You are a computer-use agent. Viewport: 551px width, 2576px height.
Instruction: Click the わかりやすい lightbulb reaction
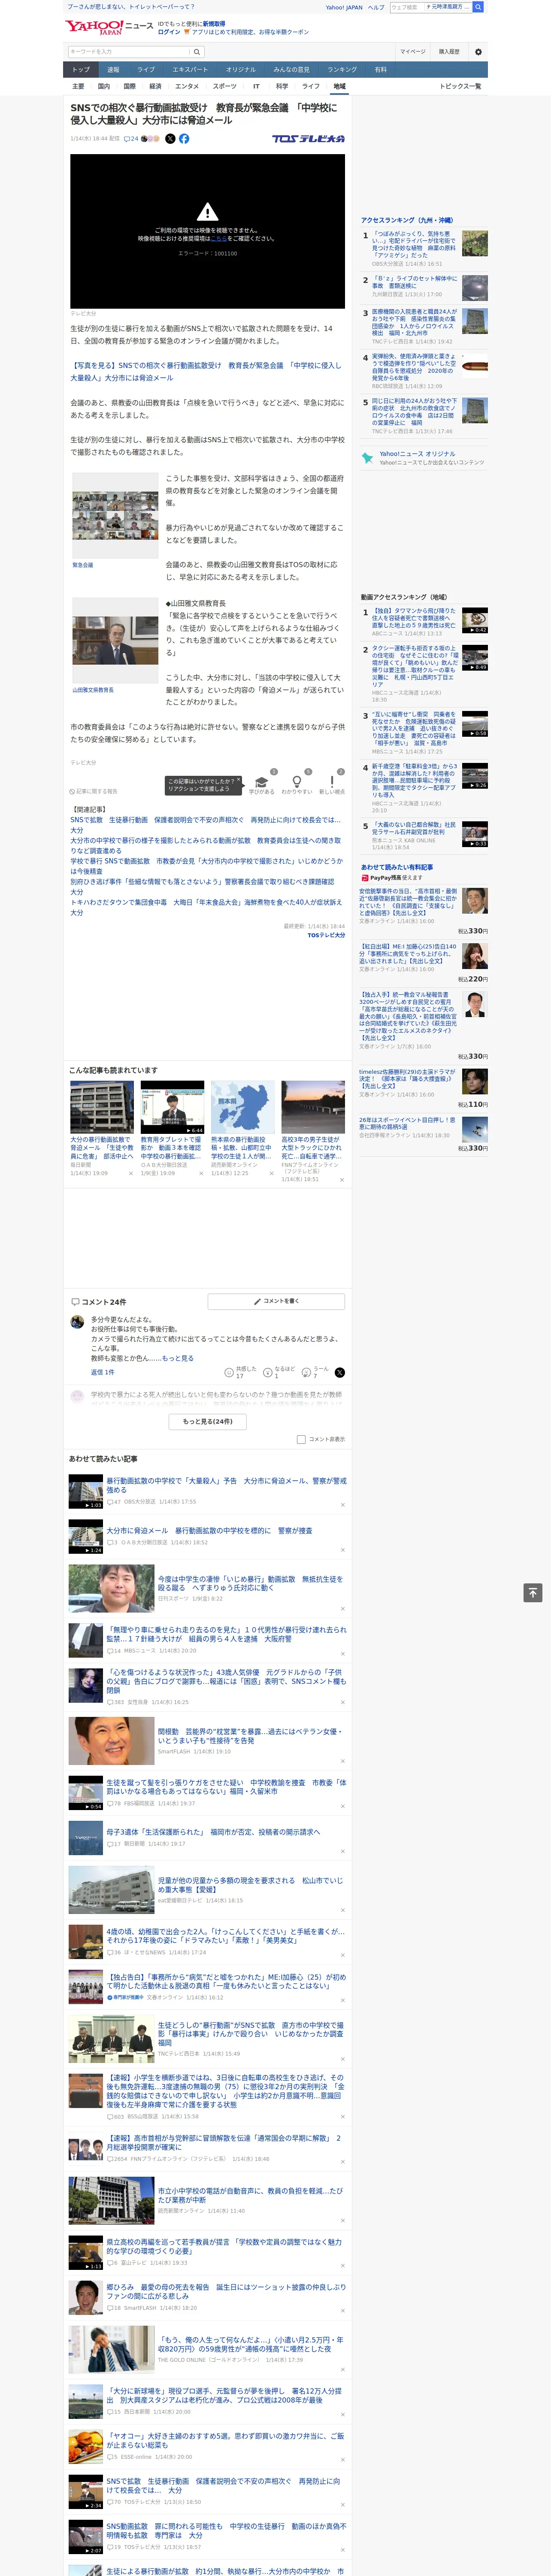click(296, 782)
